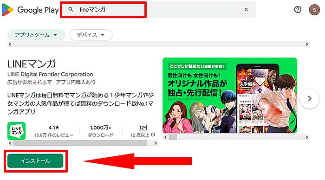This screenshot has width=325, height=180.
Task: Open the green promo screenshot
Action: [230, 96]
